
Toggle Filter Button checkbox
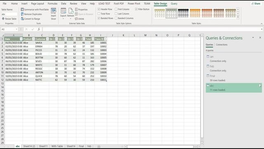coord(136,9)
